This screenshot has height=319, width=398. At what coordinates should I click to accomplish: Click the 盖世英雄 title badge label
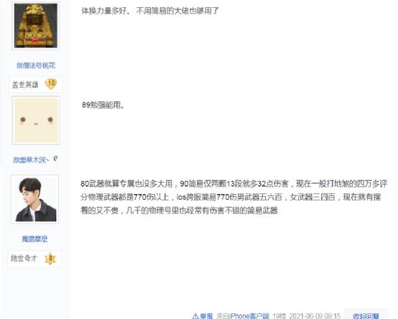[25, 85]
